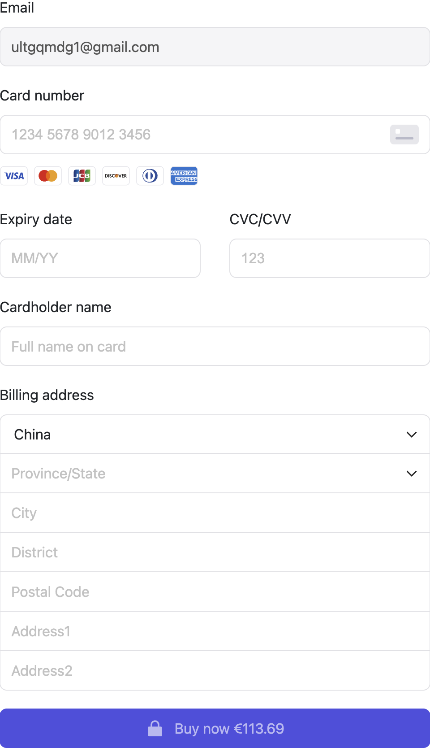The height and width of the screenshot is (748, 430).
Task: Select the MM/YY expiry date field
Action: click(100, 258)
